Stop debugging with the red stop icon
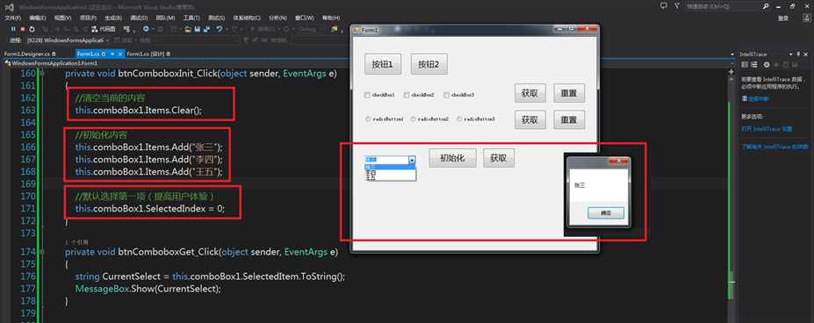Image resolution: width=814 pixels, height=323 pixels. [x=22, y=29]
